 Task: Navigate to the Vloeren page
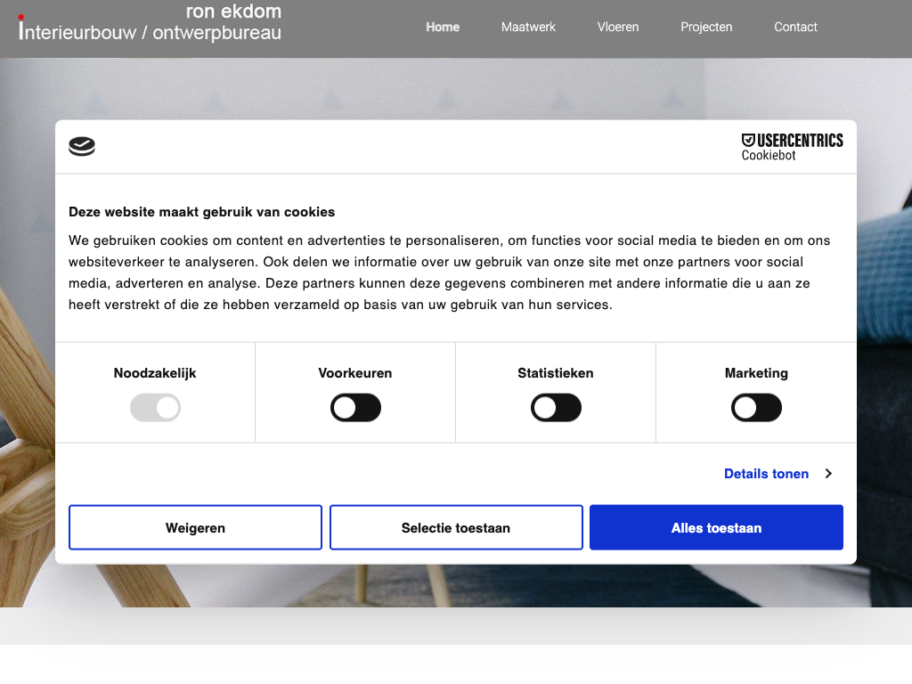tap(618, 27)
